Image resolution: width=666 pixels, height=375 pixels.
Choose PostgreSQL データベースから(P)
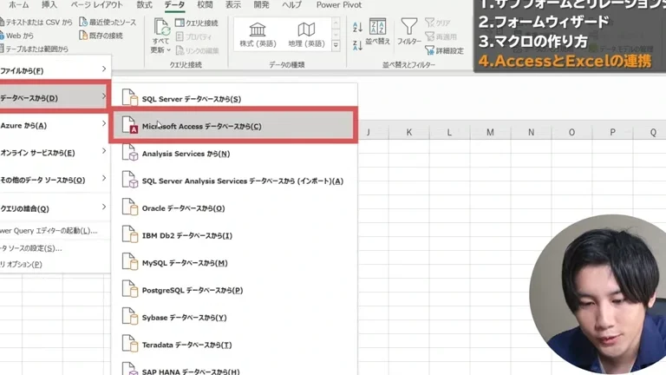(234, 291)
